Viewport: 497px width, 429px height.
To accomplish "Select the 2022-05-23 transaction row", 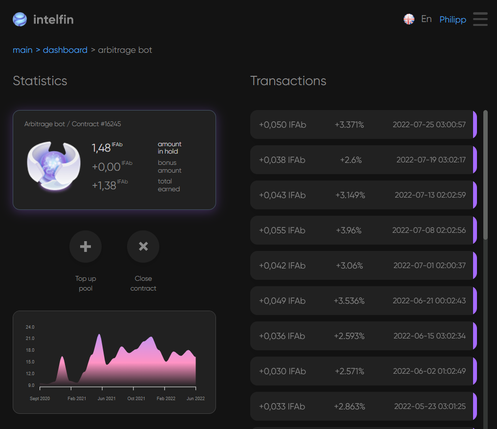I will pyautogui.click(x=363, y=406).
